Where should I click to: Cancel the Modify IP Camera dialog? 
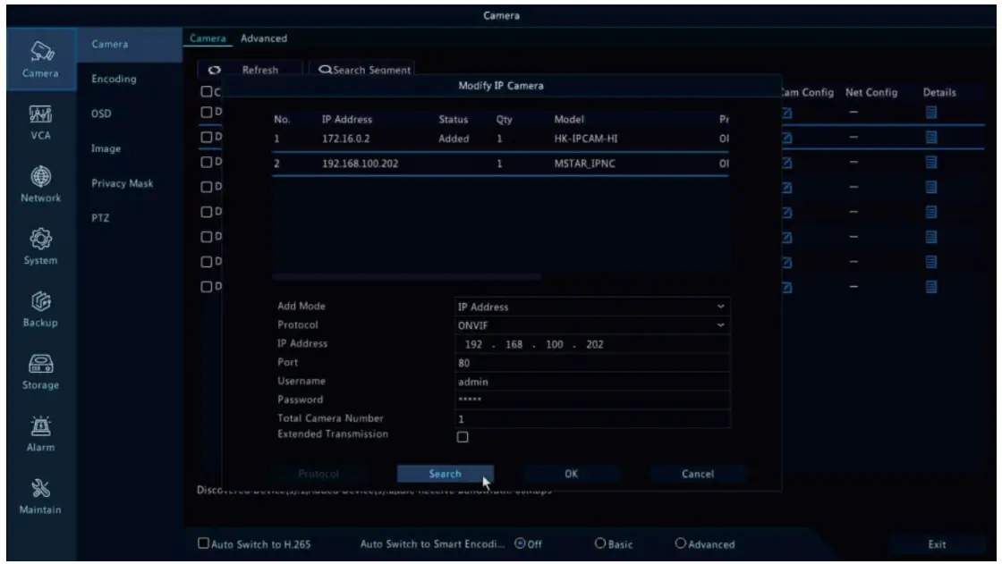click(697, 474)
